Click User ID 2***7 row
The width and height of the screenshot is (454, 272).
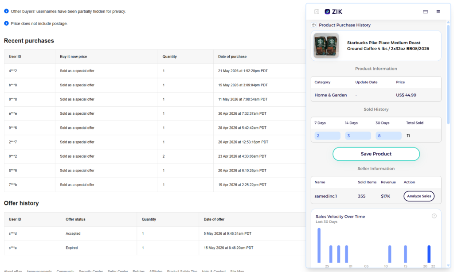(x=13, y=142)
